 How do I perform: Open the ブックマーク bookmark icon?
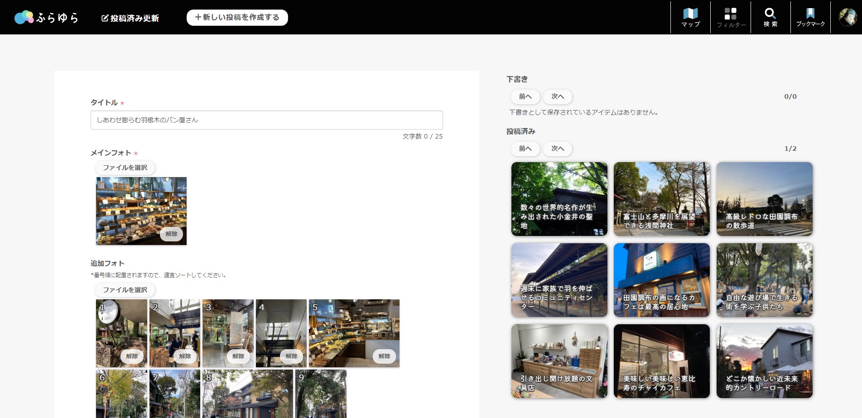(810, 17)
